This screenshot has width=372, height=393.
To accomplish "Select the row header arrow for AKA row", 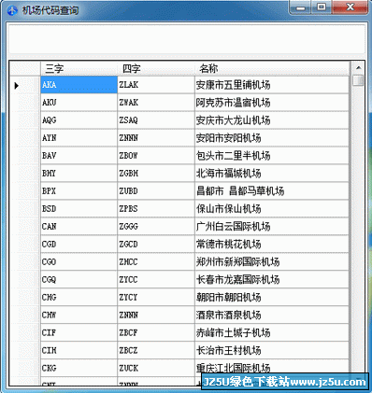I will coord(25,85).
